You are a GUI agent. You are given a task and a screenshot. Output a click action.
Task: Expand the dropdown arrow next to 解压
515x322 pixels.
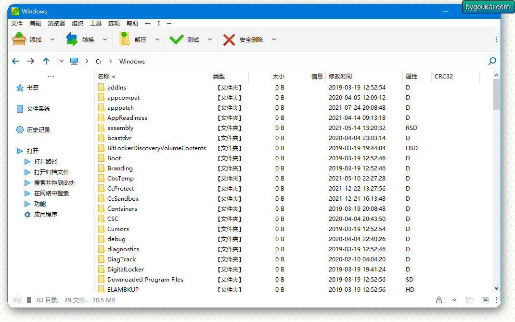[x=157, y=39]
